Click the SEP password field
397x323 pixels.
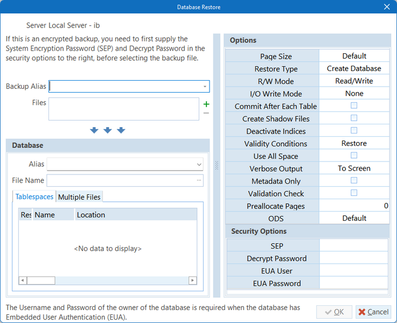pos(354,245)
